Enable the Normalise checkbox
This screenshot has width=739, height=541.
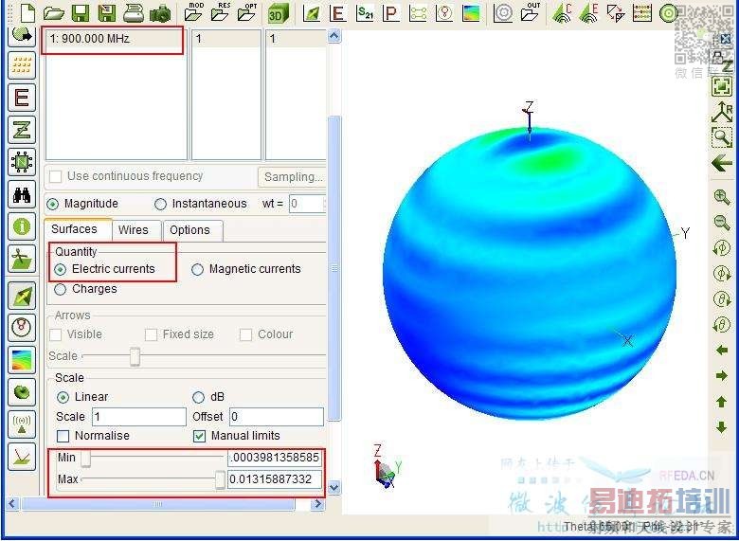click(x=63, y=436)
